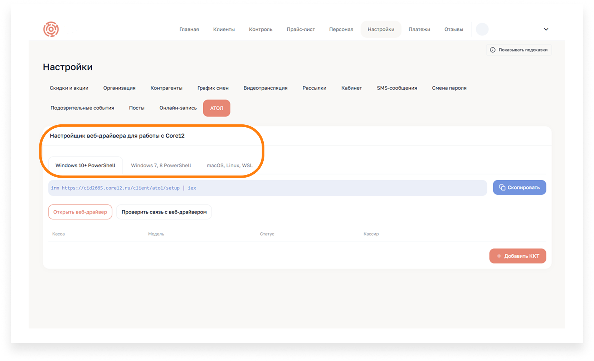Click the copy icon in Скопировать button

pos(502,188)
